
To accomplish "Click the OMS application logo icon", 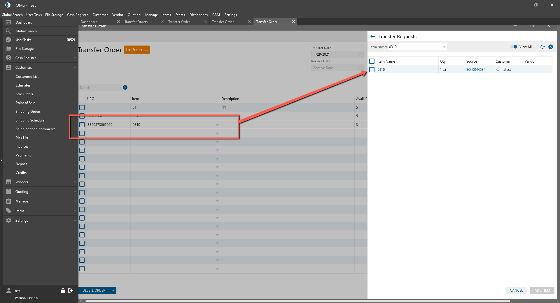I will click(x=8, y=5).
